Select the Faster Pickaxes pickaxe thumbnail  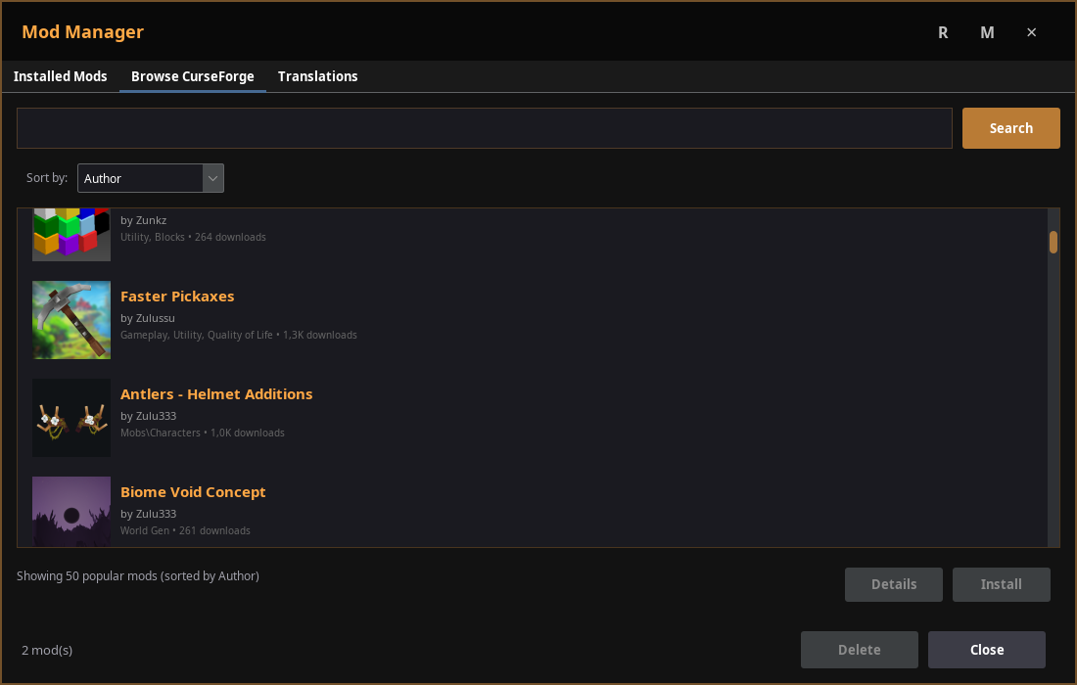[x=70, y=320]
